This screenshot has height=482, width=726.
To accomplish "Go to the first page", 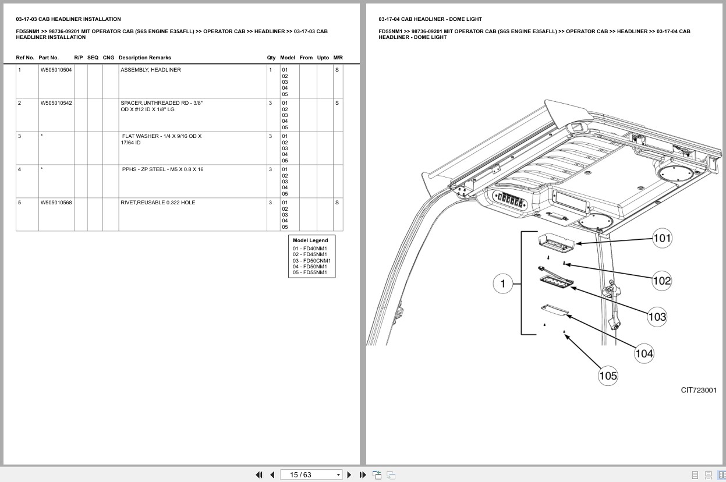I will pyautogui.click(x=259, y=474).
